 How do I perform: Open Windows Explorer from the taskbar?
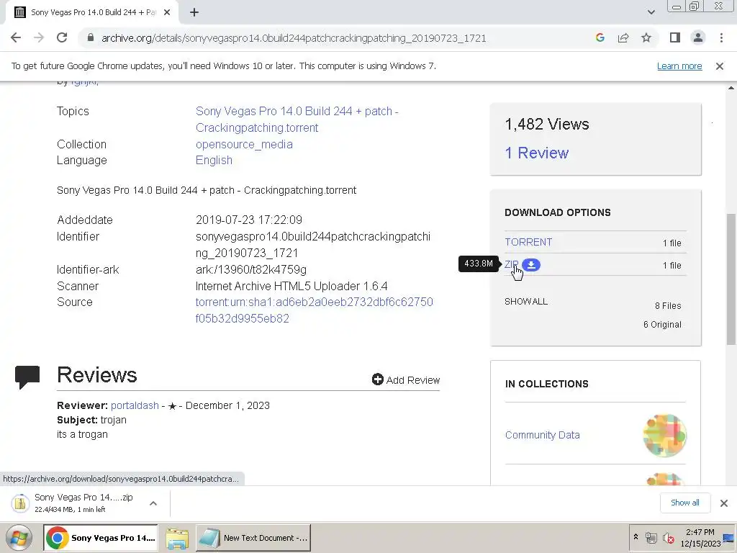(x=177, y=538)
